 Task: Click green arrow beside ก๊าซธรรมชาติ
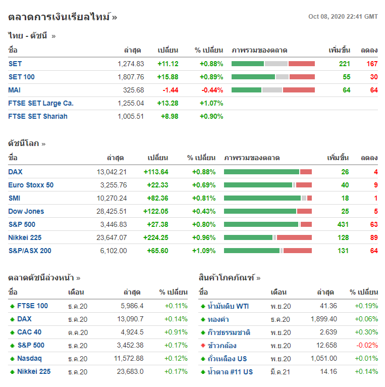click(203, 332)
